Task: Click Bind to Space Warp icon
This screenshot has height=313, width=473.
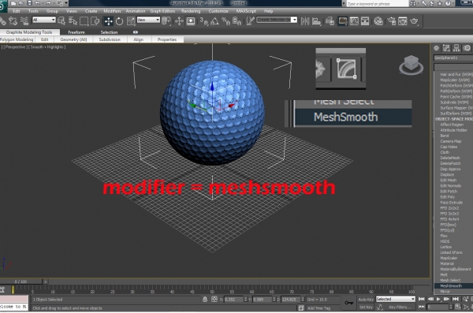Action: (24, 21)
